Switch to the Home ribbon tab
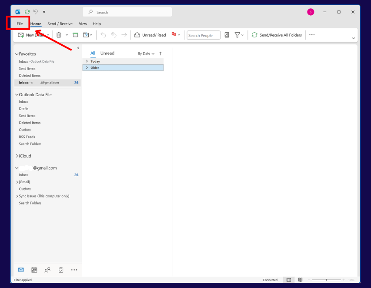The height and width of the screenshot is (288, 371). (36, 23)
